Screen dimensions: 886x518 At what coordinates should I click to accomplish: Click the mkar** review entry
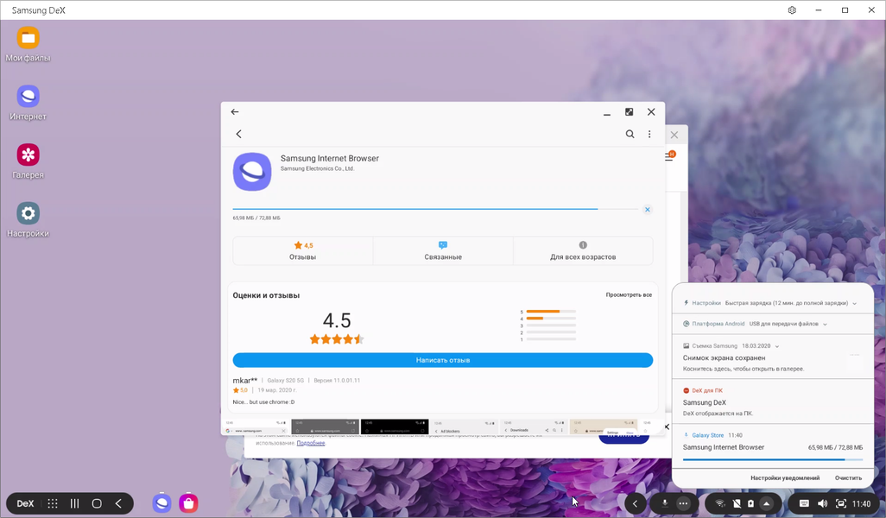coord(443,391)
